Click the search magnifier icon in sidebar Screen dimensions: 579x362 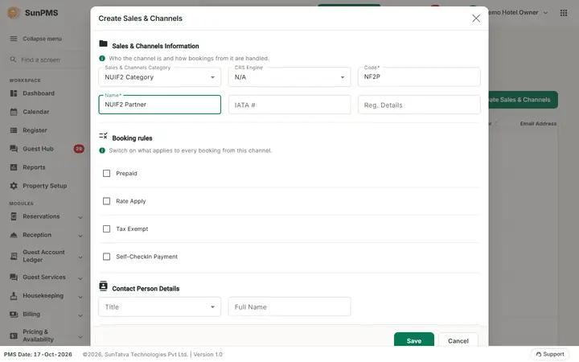tap(13, 60)
